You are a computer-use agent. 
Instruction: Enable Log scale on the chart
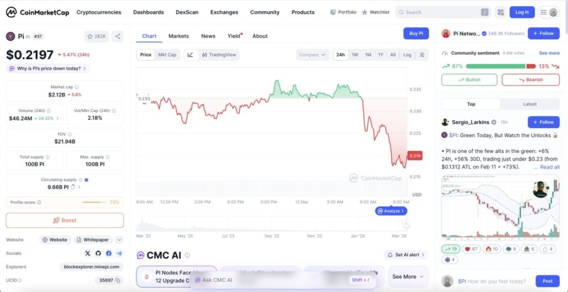point(407,55)
